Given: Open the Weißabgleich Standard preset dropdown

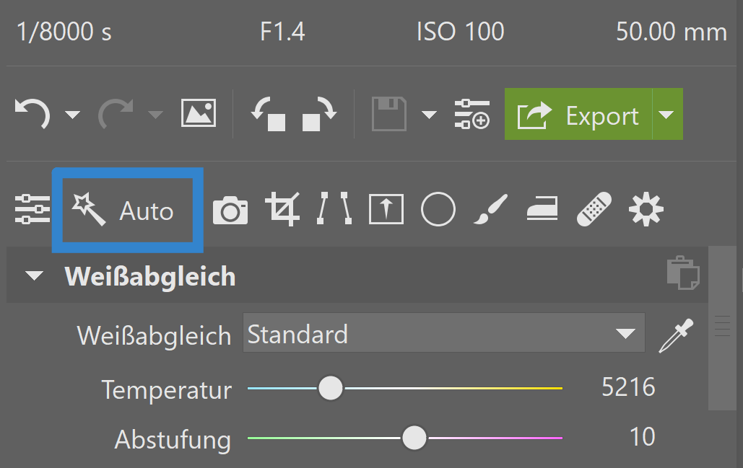Looking at the screenshot, I should click(443, 334).
